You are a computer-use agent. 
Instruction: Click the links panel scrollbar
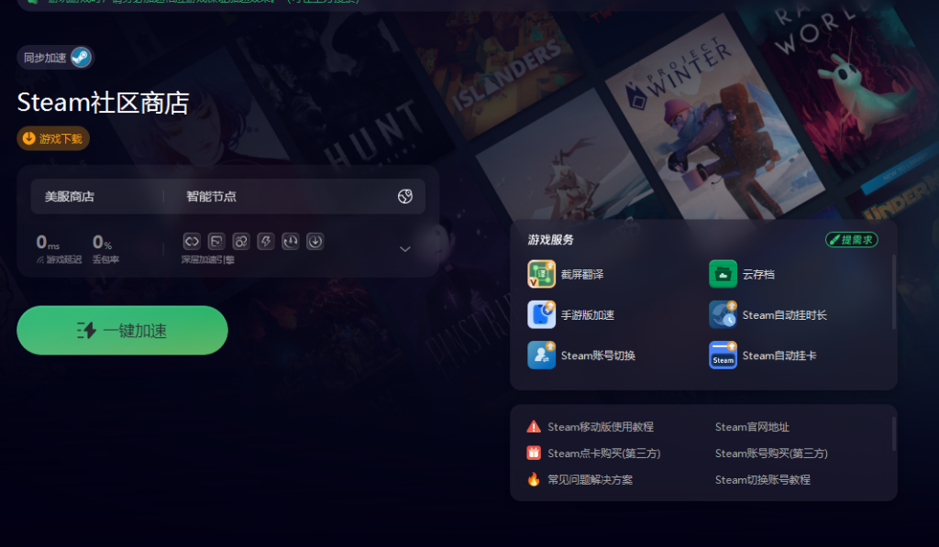pyautogui.click(x=894, y=434)
